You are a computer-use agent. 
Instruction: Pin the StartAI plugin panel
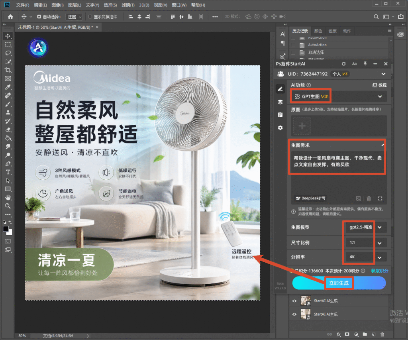(365, 64)
